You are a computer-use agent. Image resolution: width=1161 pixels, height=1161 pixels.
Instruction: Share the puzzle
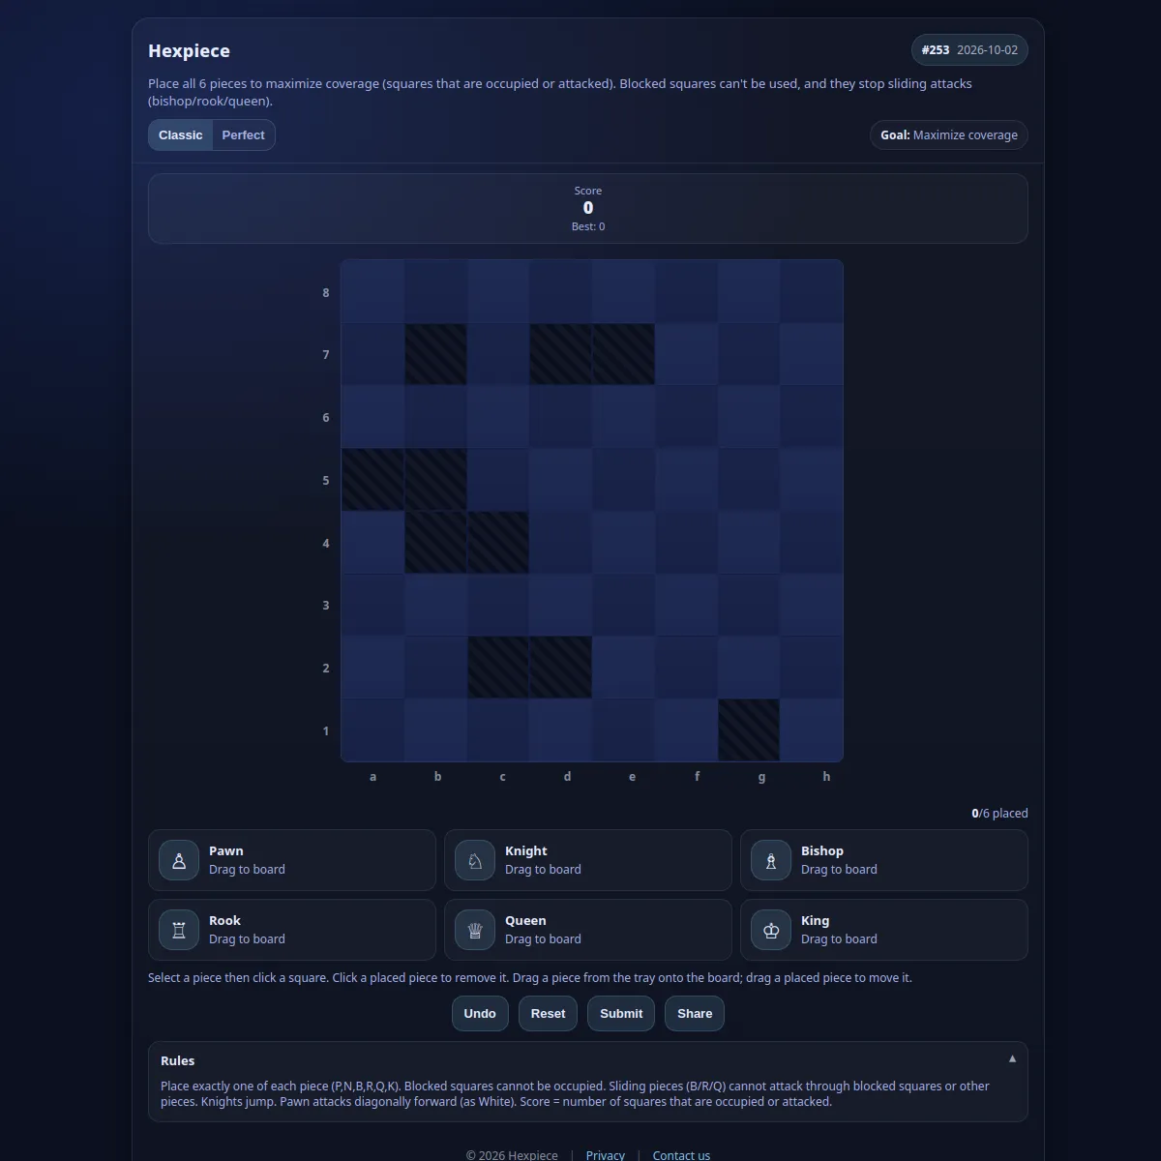tap(695, 1014)
